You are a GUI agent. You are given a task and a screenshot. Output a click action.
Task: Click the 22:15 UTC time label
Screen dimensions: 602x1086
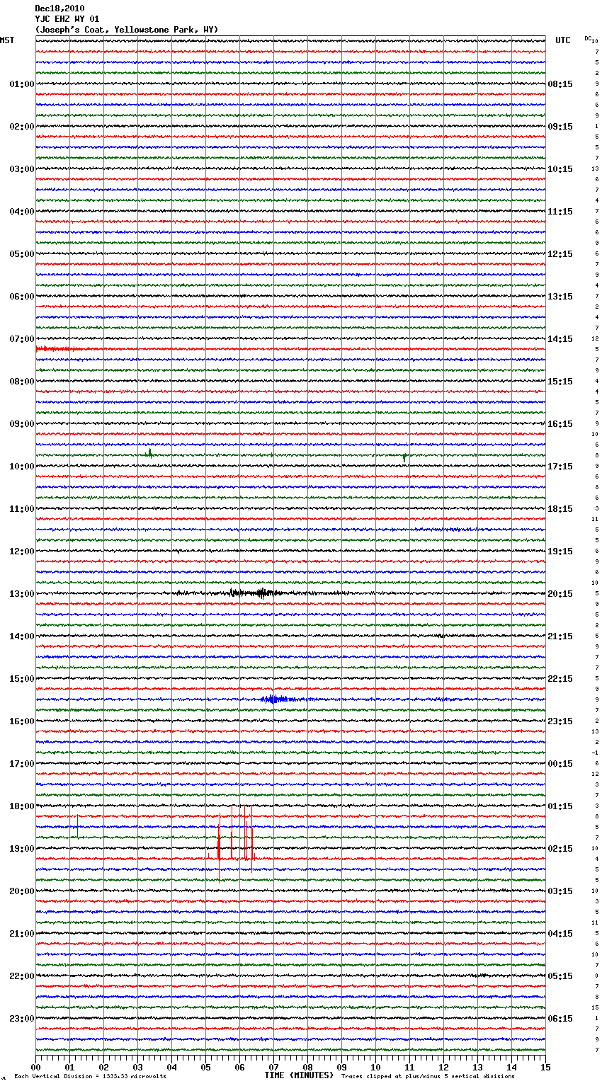560,679
